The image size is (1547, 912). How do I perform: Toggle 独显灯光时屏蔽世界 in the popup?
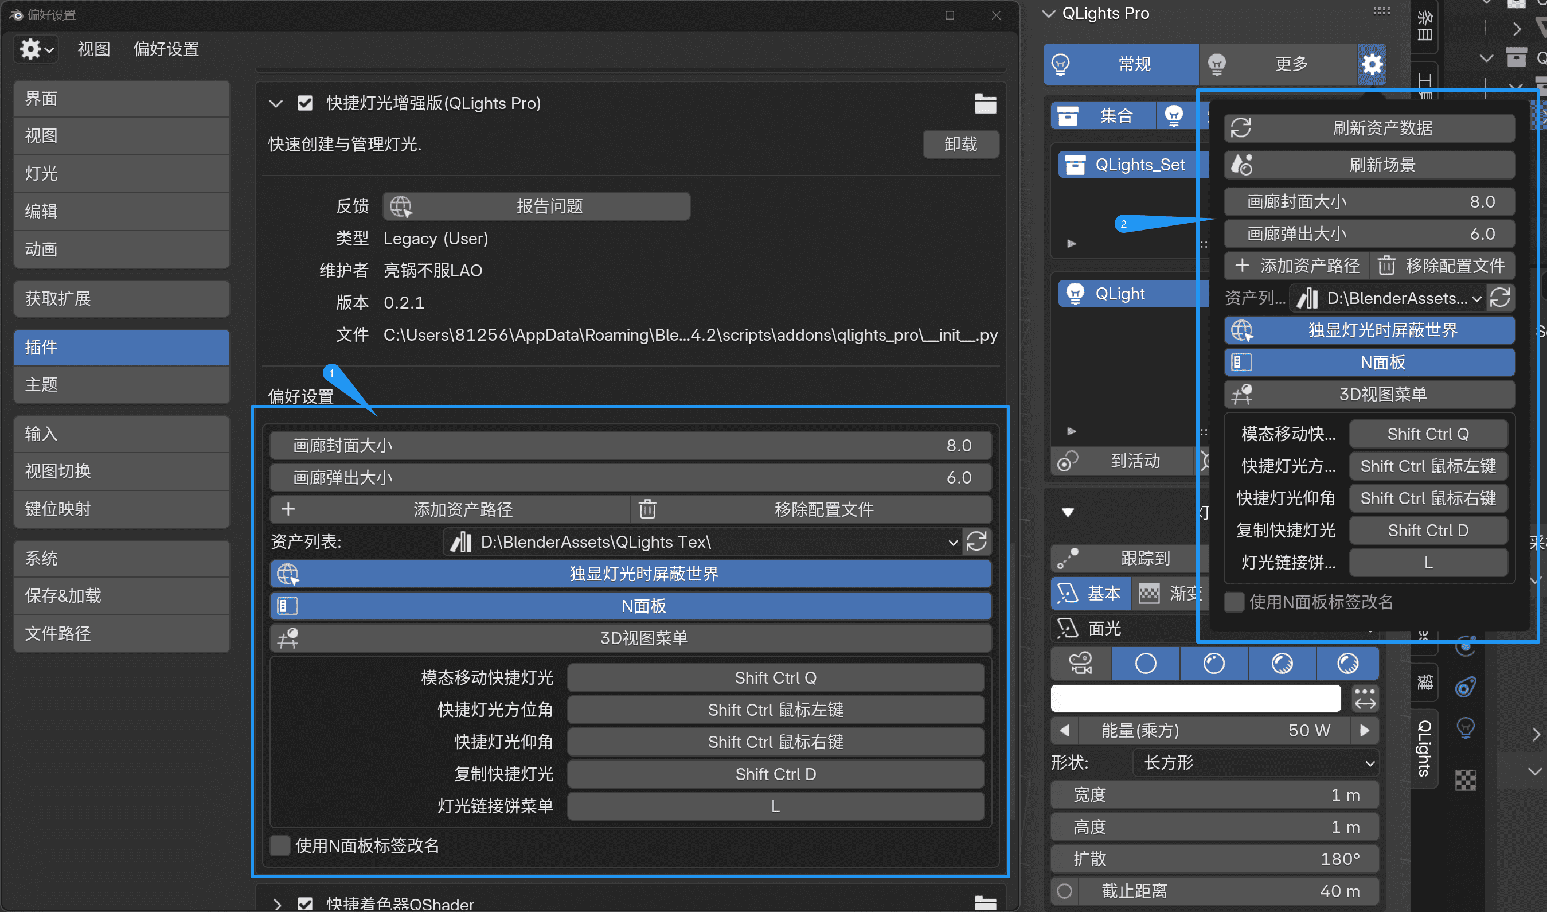pos(1369,330)
